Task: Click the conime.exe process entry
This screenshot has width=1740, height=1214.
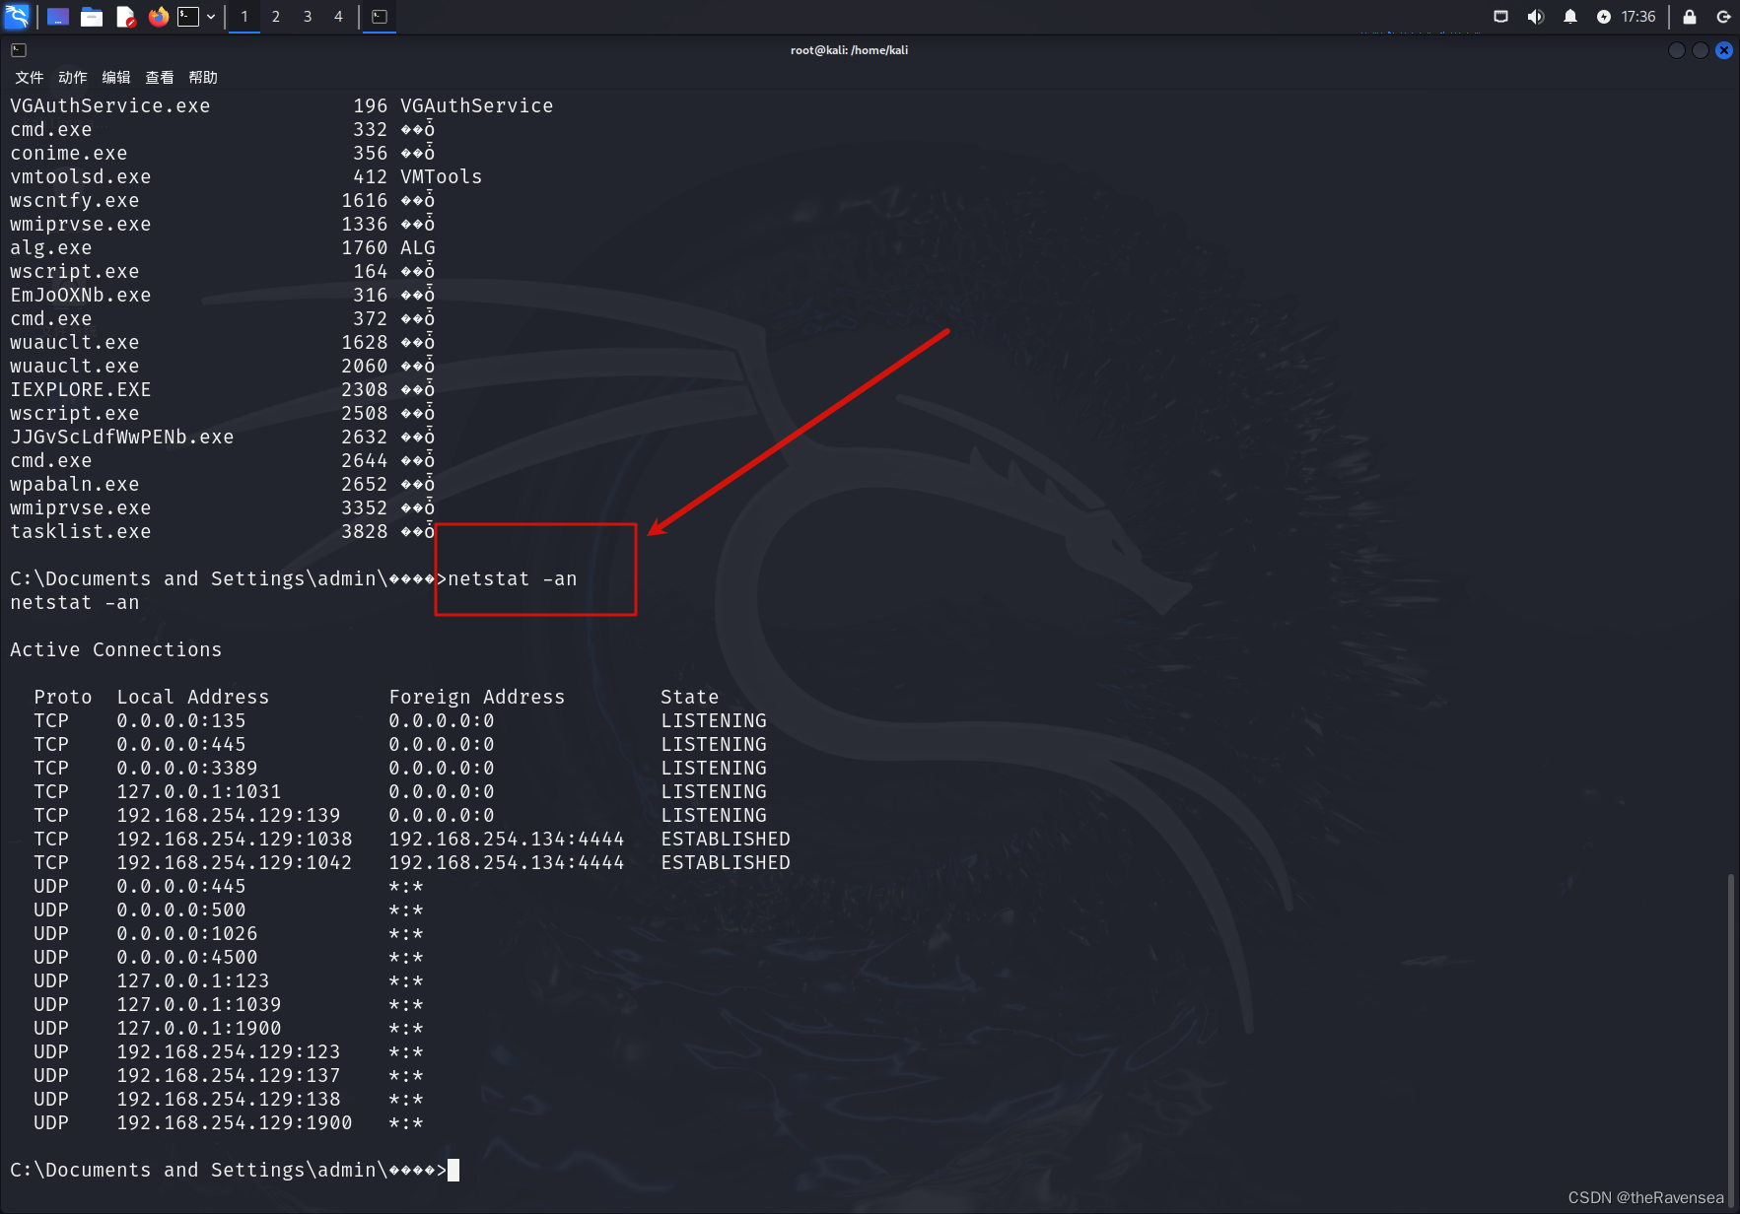Action: [69, 153]
